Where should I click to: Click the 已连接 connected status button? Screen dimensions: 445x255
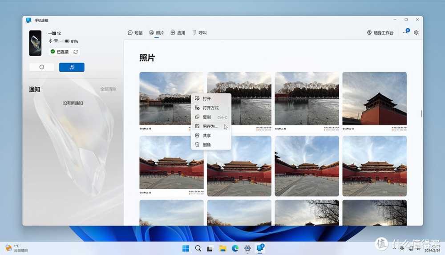pos(60,52)
